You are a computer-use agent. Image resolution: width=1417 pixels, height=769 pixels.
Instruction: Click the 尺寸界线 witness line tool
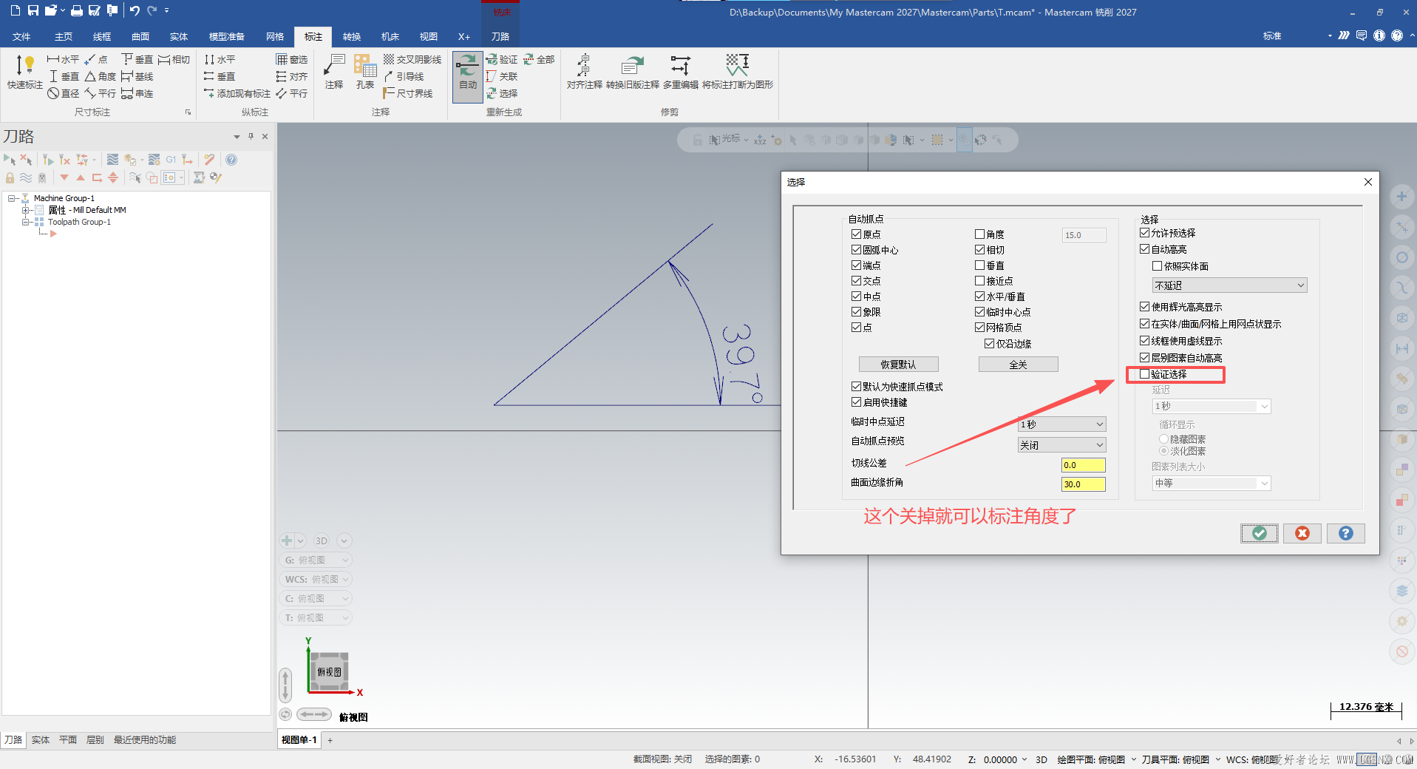coord(408,93)
